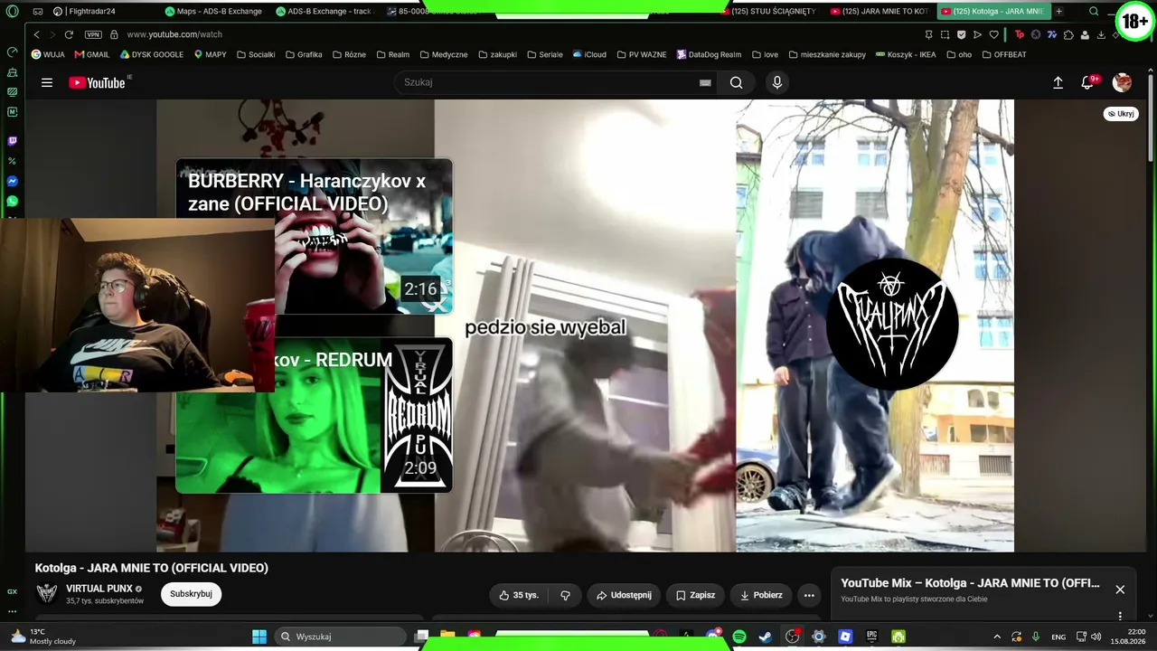Open a new browser tab
Viewport: 1157px width, 651px height.
click(x=1059, y=11)
